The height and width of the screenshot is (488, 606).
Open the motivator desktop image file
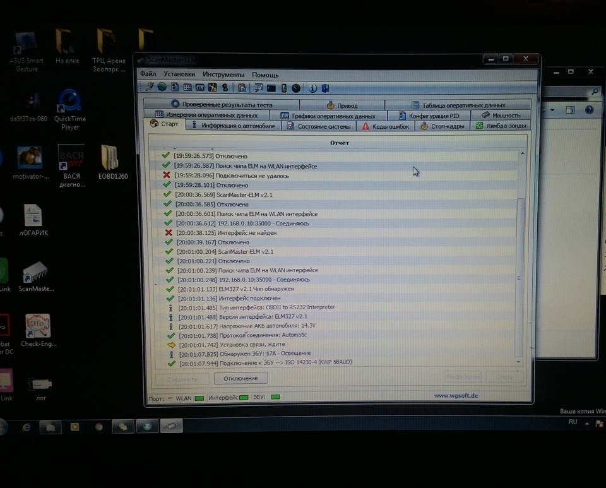[x=30, y=163]
